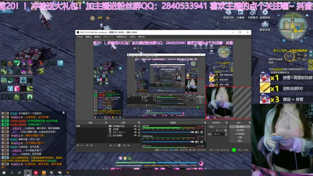Viewport: 313px width, 176px height.
Task: Pop out the Scenes dock panel
Action: (106, 123)
